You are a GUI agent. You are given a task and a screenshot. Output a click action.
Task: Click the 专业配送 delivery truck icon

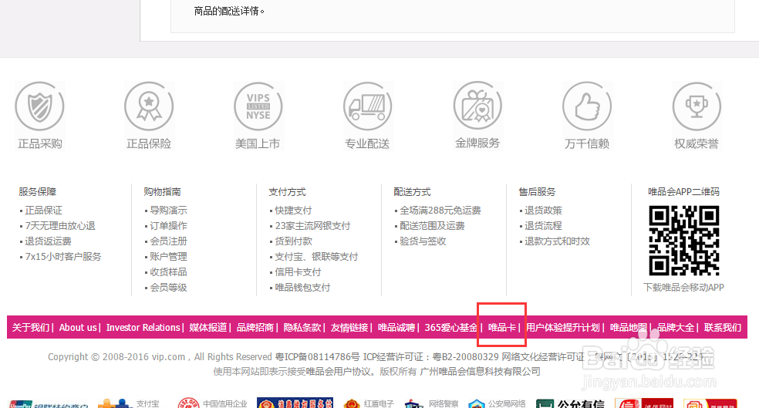click(368, 106)
